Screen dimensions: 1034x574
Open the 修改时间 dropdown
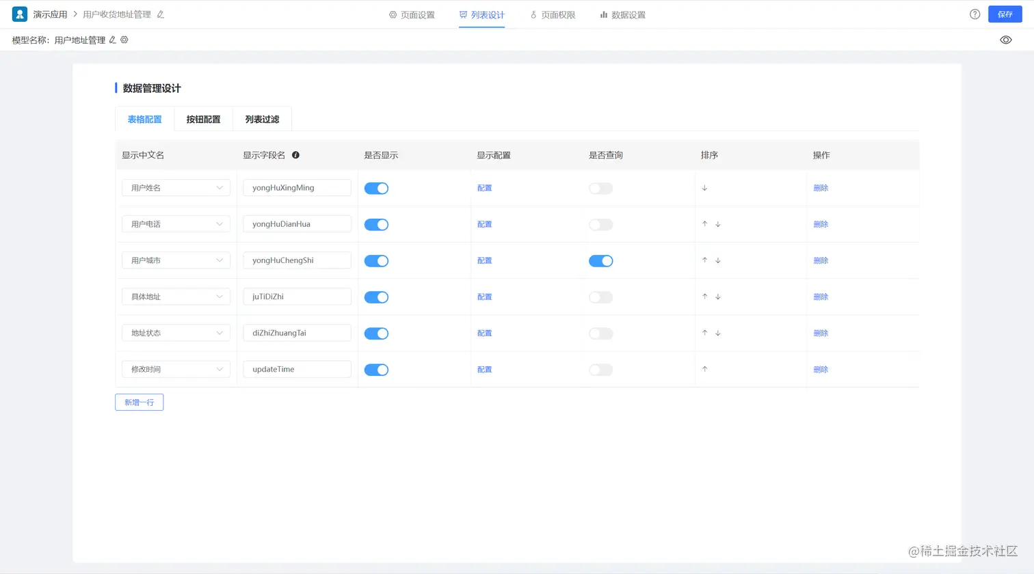(x=176, y=369)
